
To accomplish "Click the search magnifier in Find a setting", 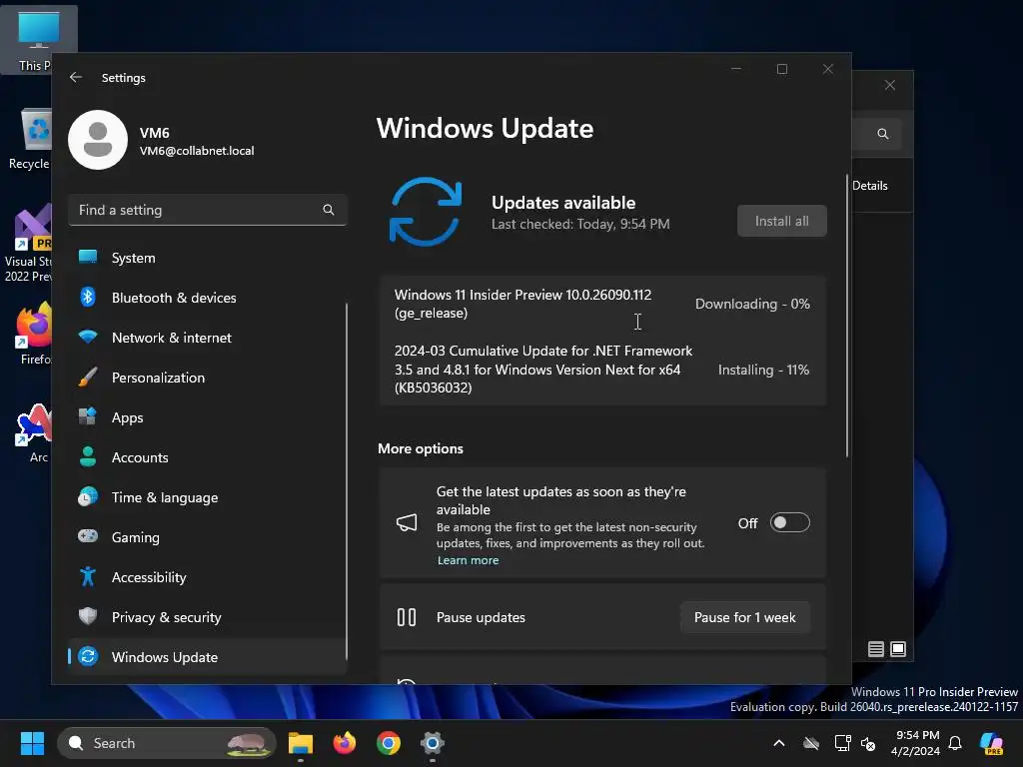I will pos(328,210).
